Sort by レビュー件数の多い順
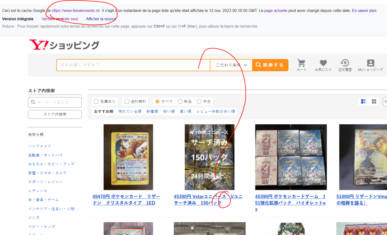Viewport: 387px width, 235px height. (x=216, y=112)
